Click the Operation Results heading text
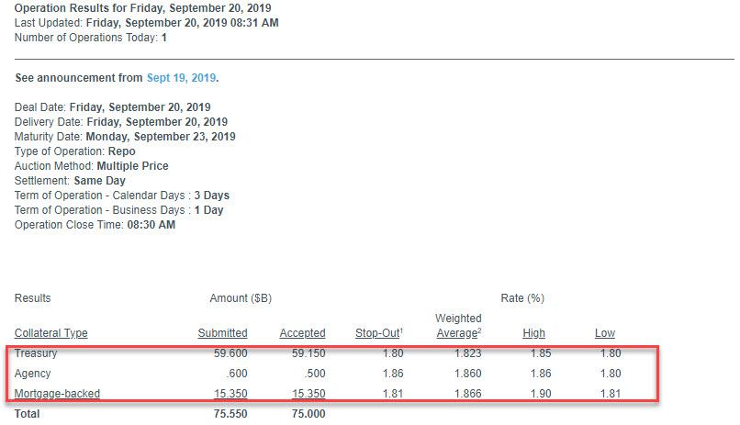The height and width of the screenshot is (425, 740). pos(142,8)
